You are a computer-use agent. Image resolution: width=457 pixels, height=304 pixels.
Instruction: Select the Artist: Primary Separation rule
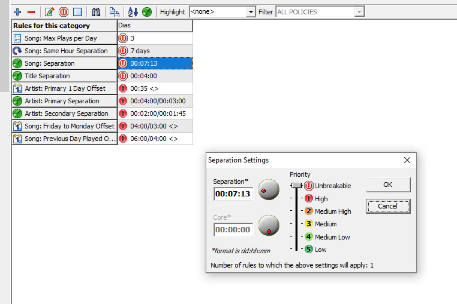pos(65,101)
